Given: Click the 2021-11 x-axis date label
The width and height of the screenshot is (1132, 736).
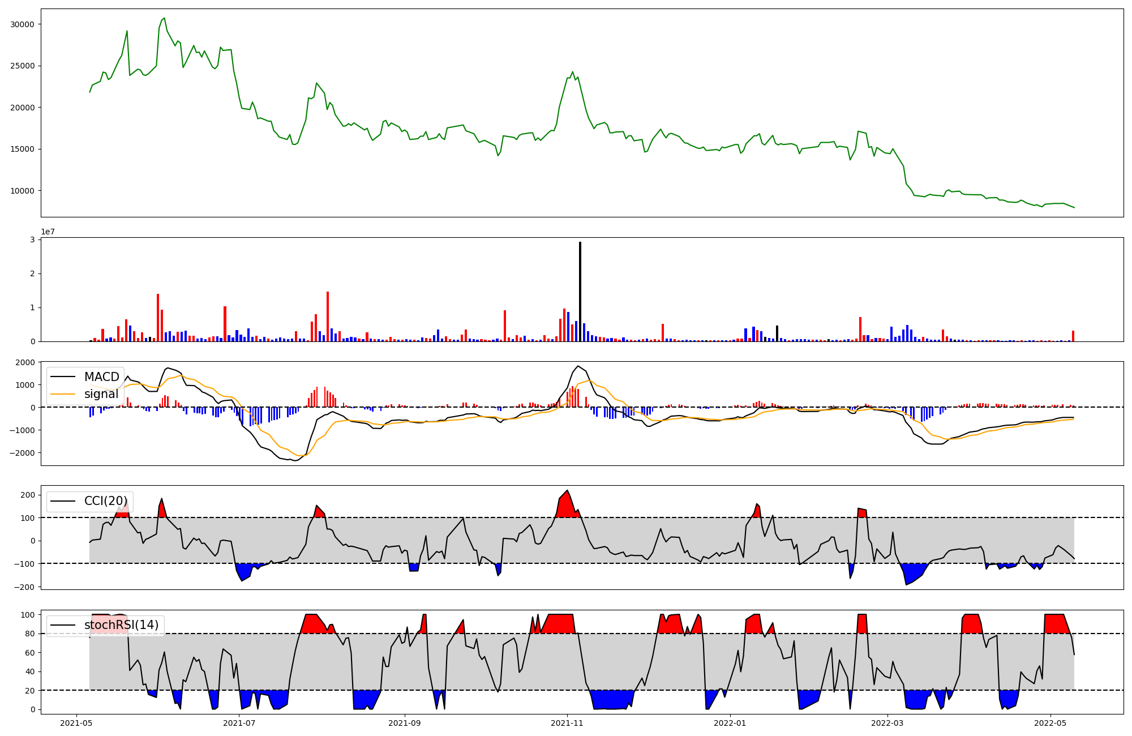Looking at the screenshot, I should tap(567, 723).
